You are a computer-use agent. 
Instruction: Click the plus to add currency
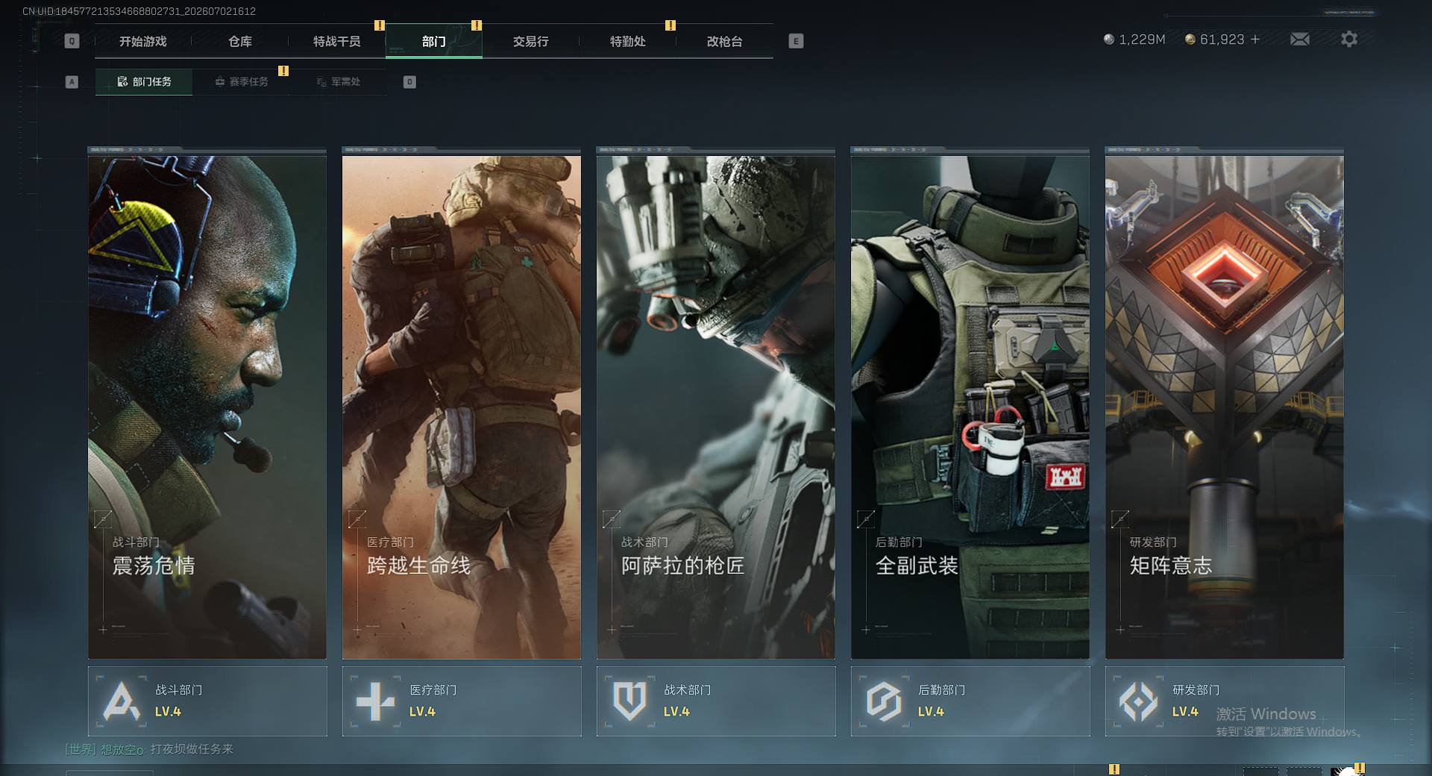[x=1255, y=39]
